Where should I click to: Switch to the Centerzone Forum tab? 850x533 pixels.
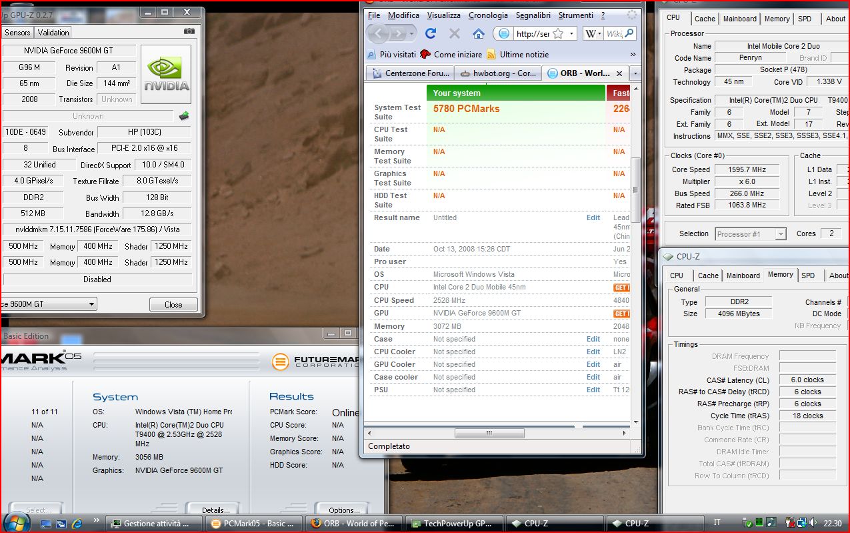(x=411, y=73)
